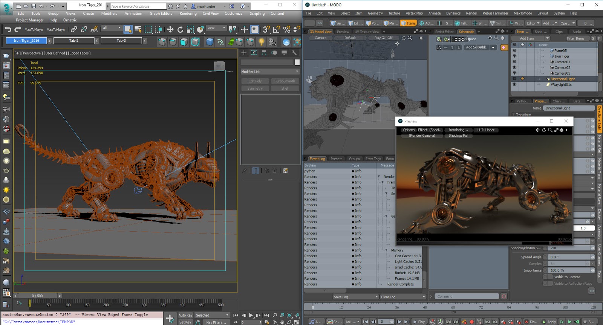Hide the Iron Tiger item with eye icon
This screenshot has height=325, width=603.
(x=514, y=56)
